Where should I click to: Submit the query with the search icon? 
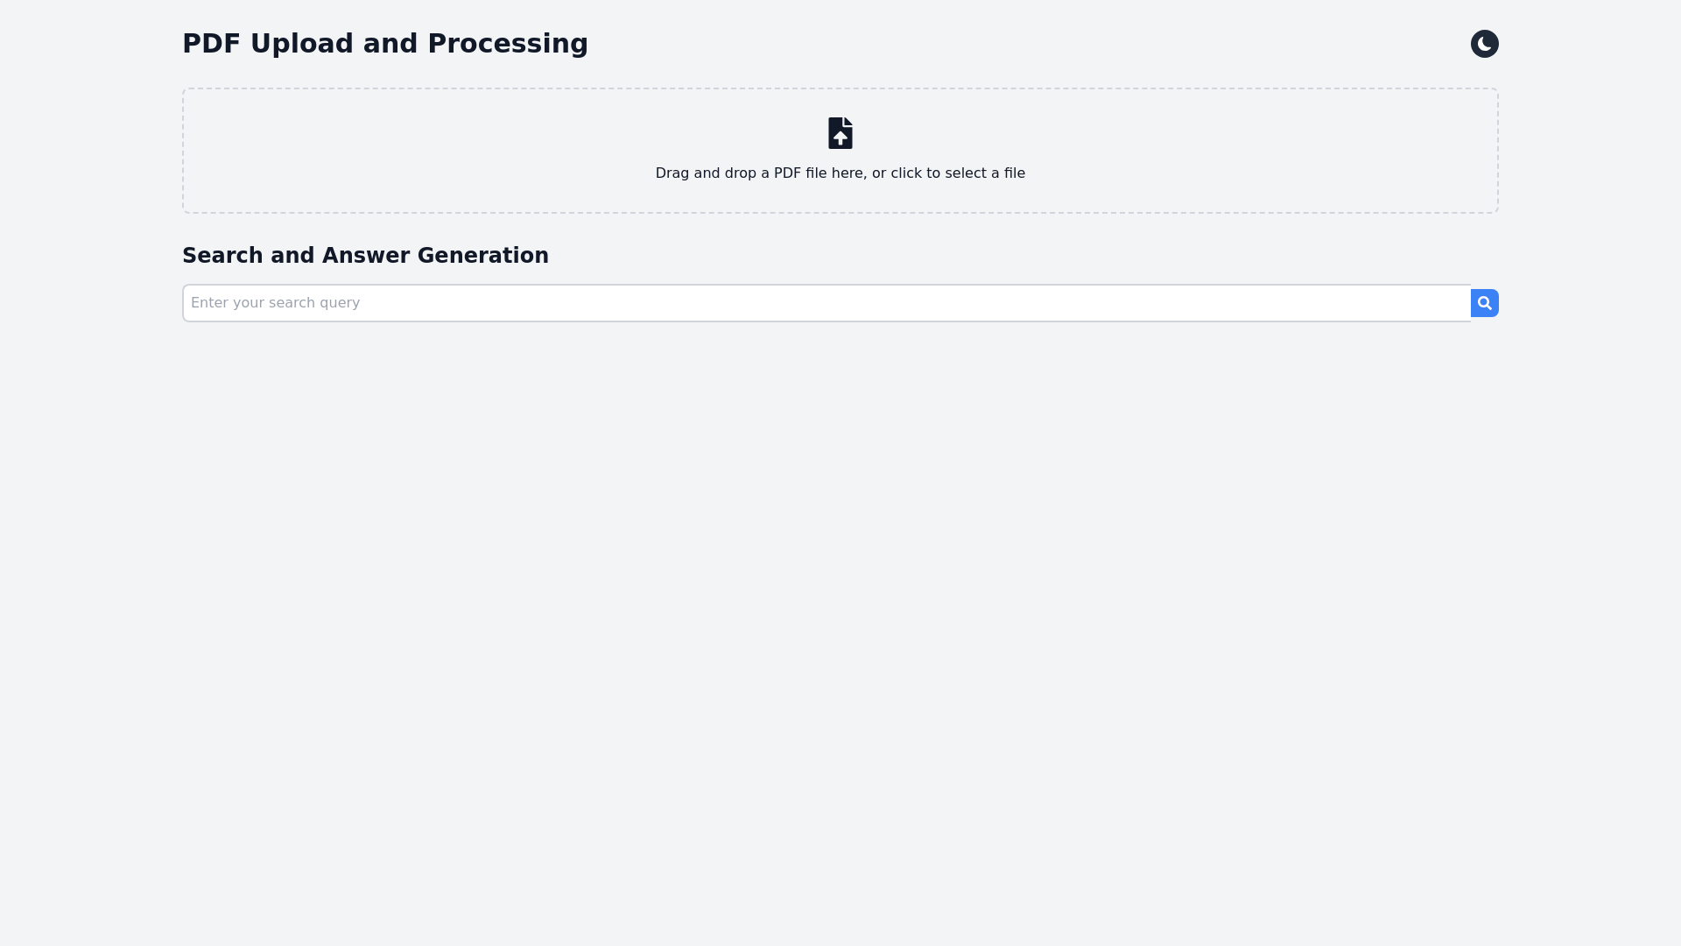pyautogui.click(x=1484, y=303)
